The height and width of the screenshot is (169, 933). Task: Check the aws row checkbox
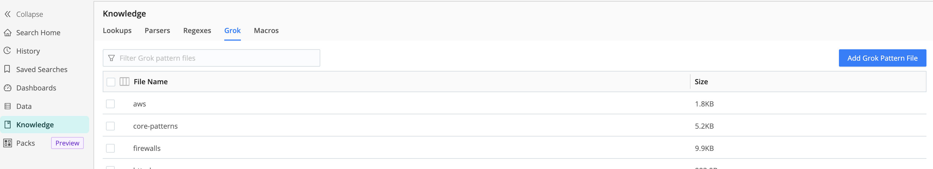(x=110, y=104)
